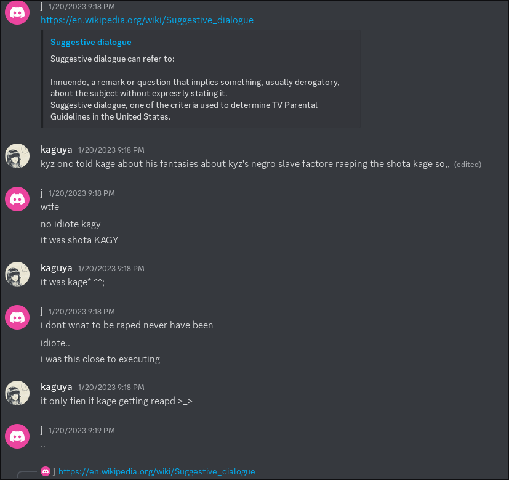
Task: Click j's pink Discord avatar at top
Action: pyautogui.click(x=17, y=13)
